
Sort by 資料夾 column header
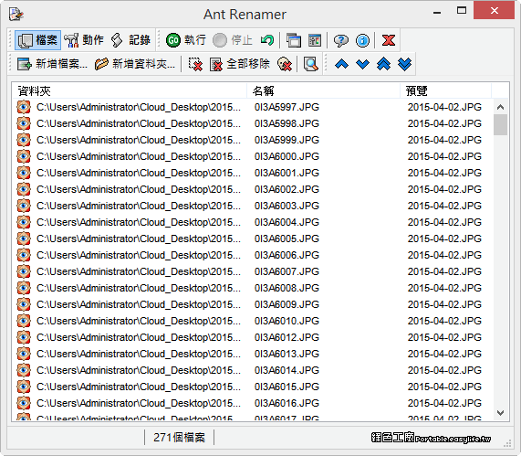click(129, 90)
